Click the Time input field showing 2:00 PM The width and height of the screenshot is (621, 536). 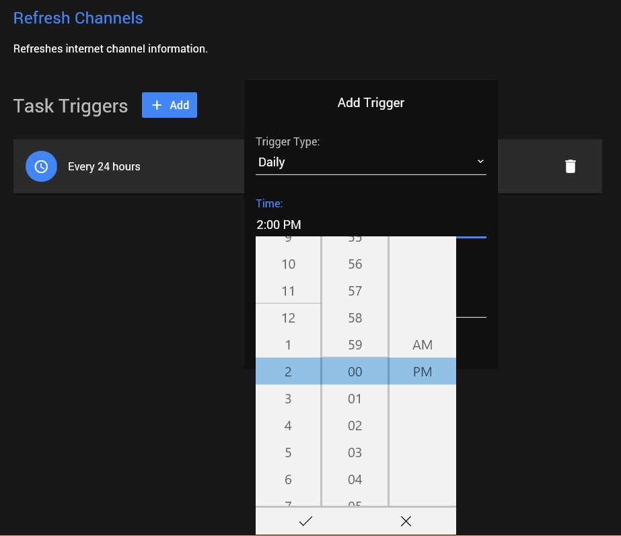370,224
